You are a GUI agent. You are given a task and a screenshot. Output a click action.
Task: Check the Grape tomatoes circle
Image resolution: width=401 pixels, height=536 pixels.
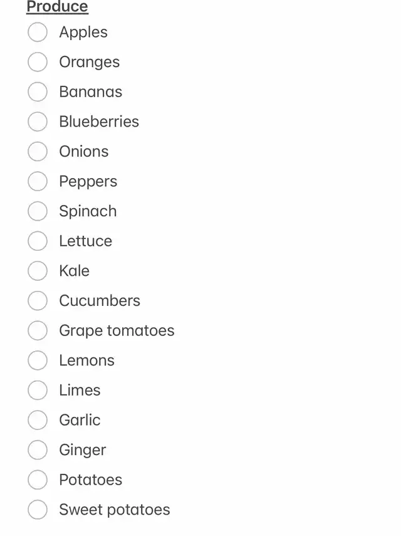(x=38, y=330)
